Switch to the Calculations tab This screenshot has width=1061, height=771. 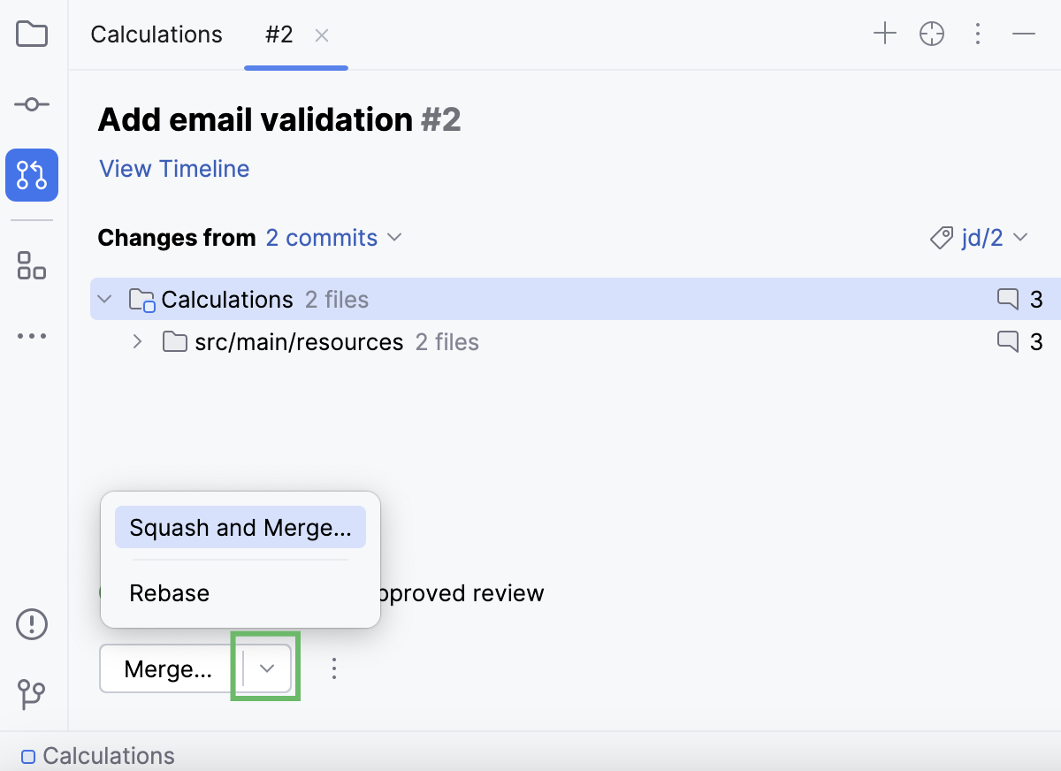click(156, 34)
